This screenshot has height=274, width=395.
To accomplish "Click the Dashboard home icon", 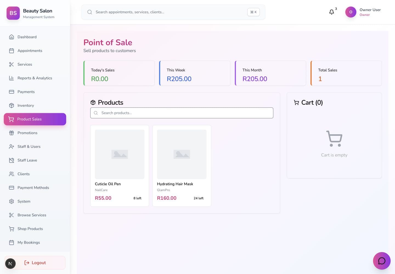I will pyautogui.click(x=12, y=37).
